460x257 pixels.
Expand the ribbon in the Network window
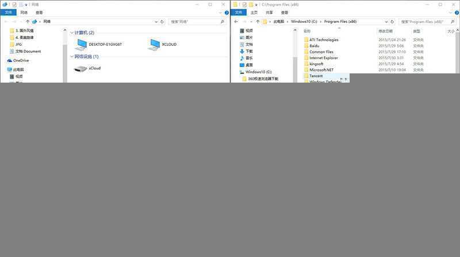pyautogui.click(x=220, y=13)
